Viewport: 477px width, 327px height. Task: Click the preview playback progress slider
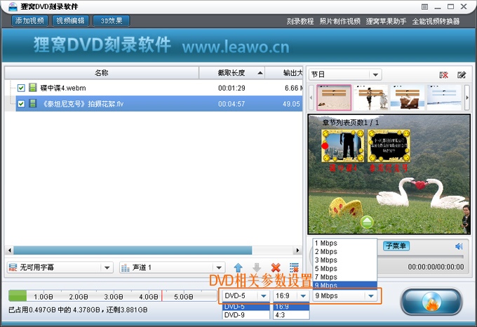[x=420, y=257]
